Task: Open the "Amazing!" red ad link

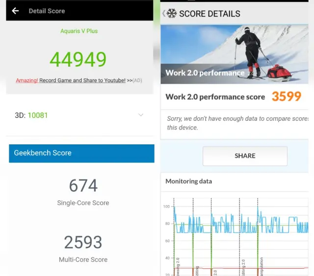Action: pyautogui.click(x=26, y=80)
